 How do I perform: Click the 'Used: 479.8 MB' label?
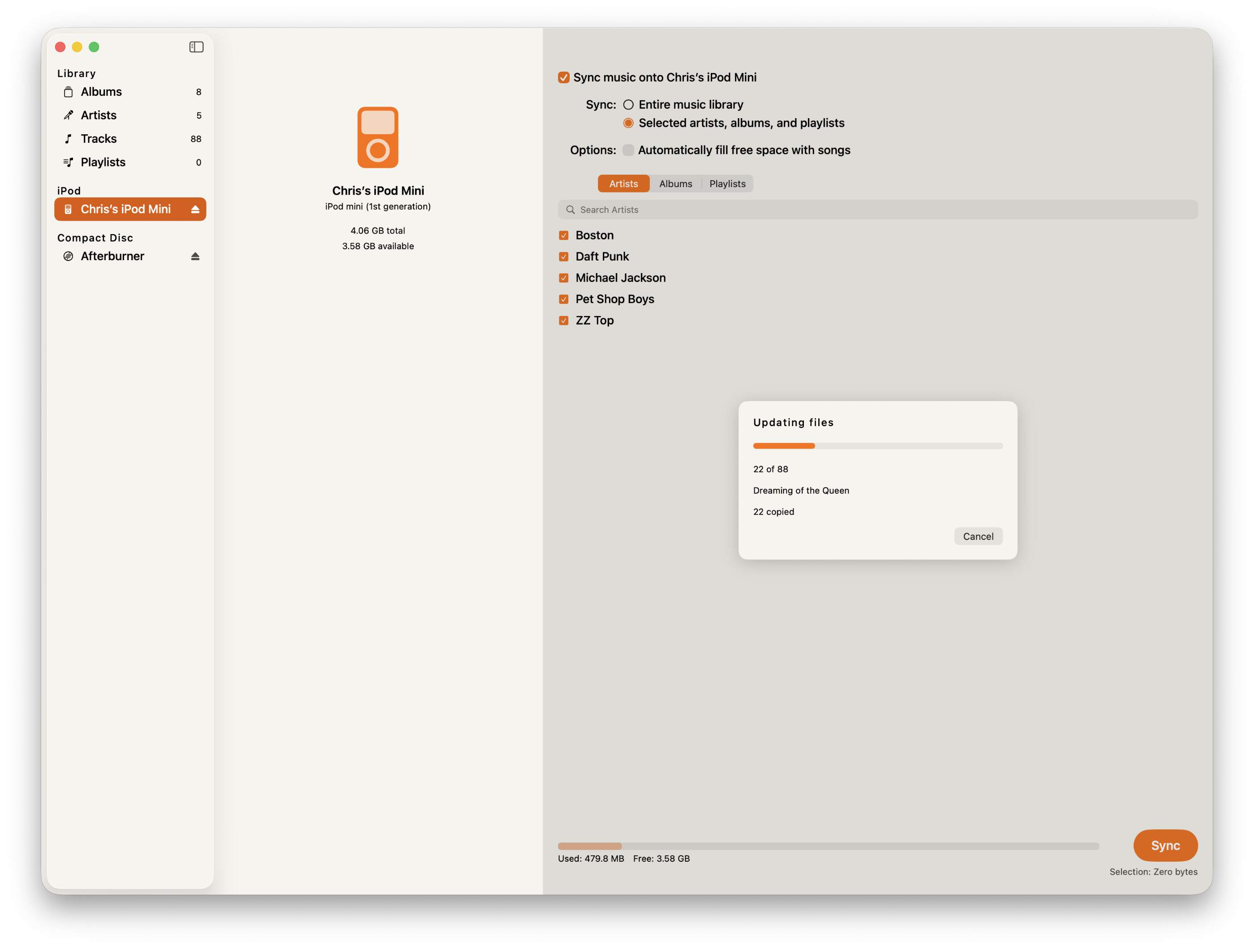click(591, 858)
